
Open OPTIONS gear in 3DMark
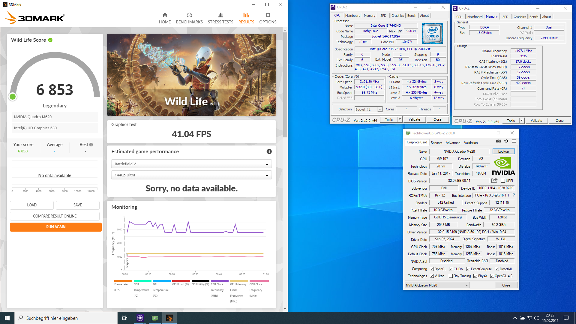point(268,18)
